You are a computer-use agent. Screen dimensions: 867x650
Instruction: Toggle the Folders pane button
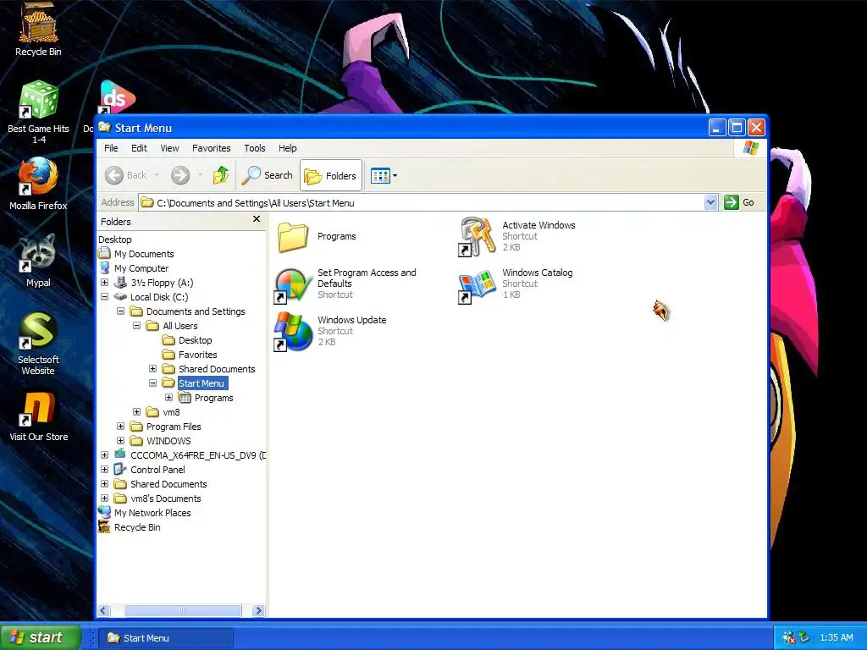[331, 176]
